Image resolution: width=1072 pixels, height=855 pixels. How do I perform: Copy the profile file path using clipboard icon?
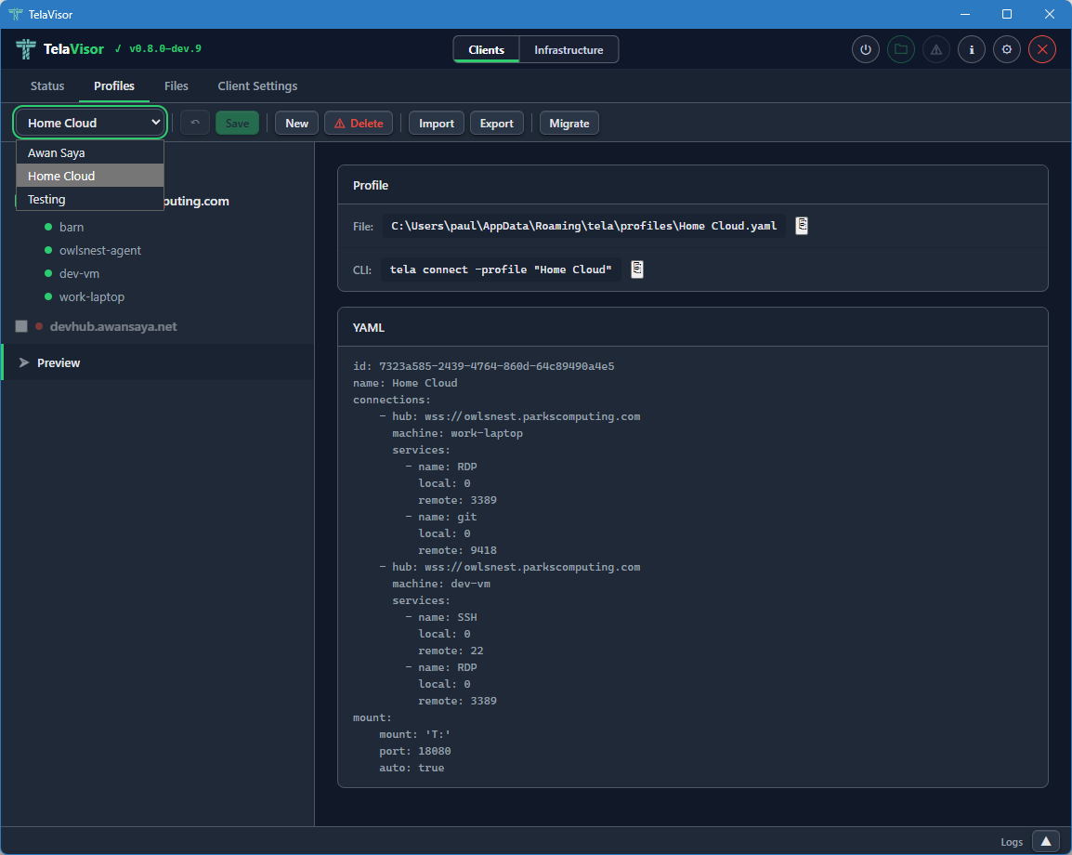point(801,225)
